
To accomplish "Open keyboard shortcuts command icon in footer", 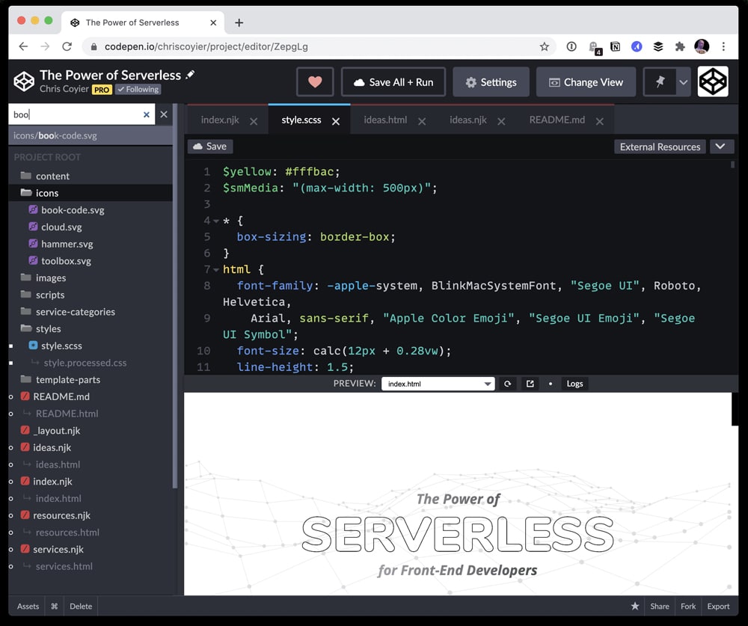I will click(55, 606).
